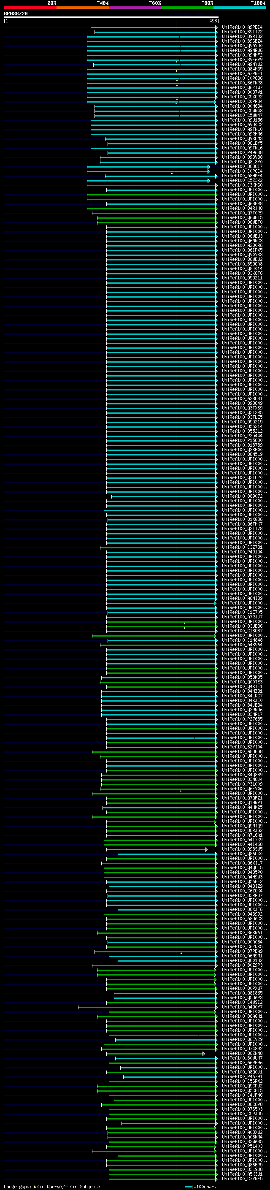The image size is (270, 1190).
Task: Click the UniRef100_Q1HRV1 label
Action: point(242,803)
